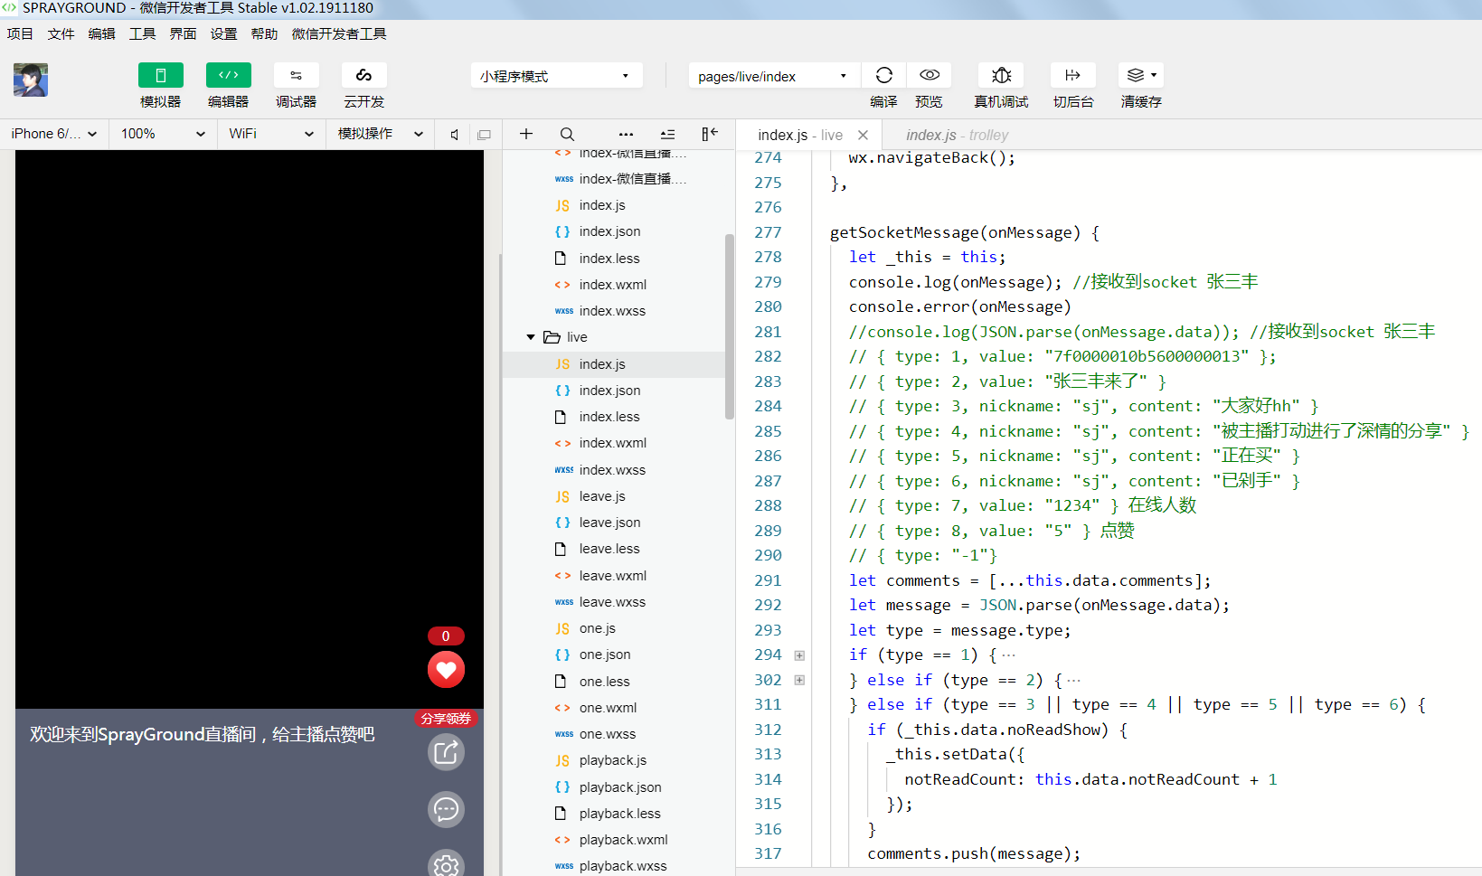Click the preview eye icon
Image resolution: width=1482 pixels, height=876 pixels.
click(x=929, y=75)
